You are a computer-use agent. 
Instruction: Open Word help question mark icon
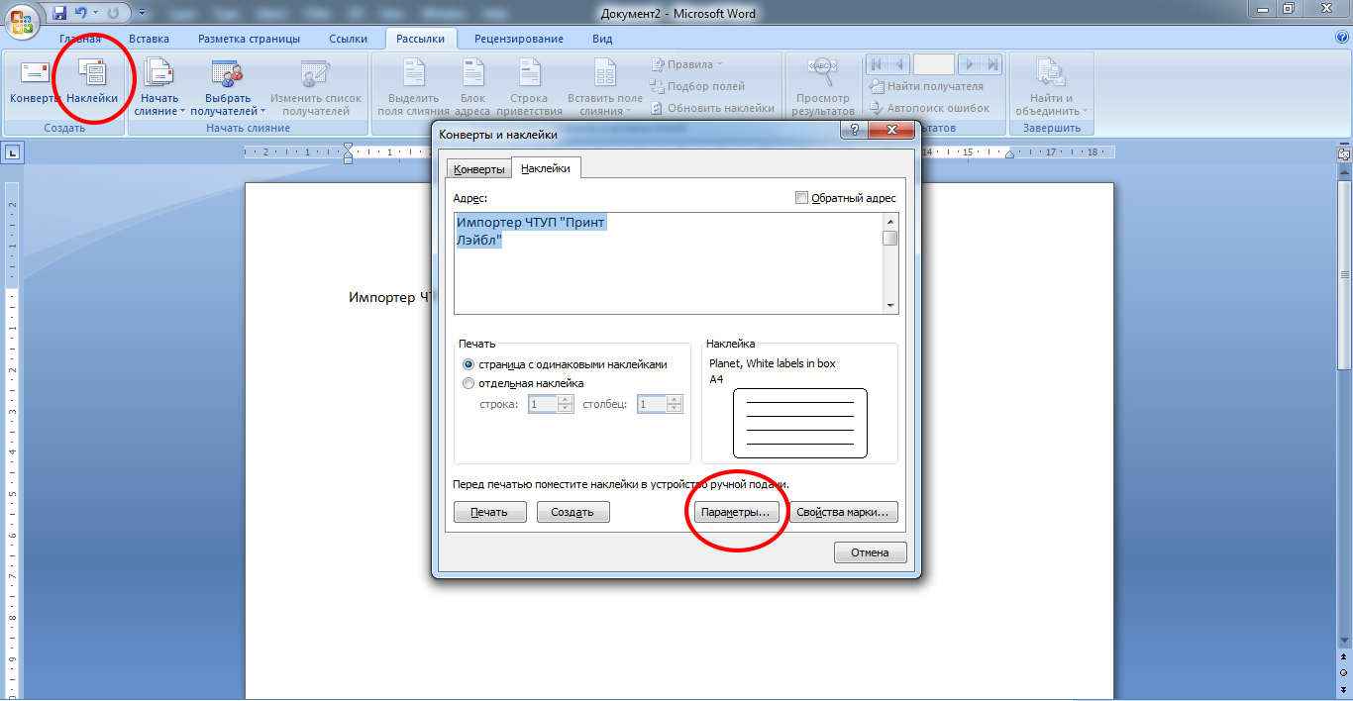click(x=1342, y=38)
